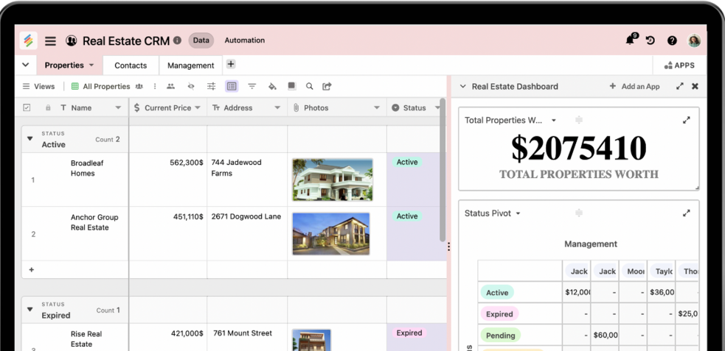Image resolution: width=725 pixels, height=351 pixels.
Task: Open the notifications bell
Action: pyautogui.click(x=630, y=40)
